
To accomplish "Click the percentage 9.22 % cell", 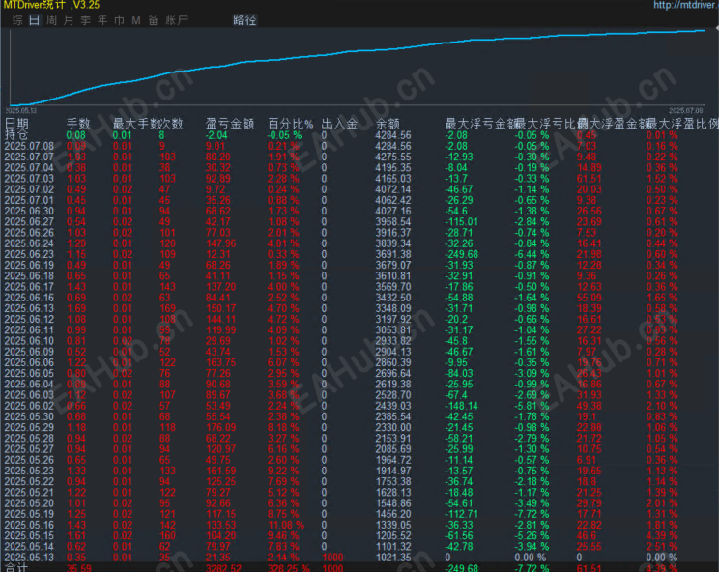I will [x=283, y=471].
